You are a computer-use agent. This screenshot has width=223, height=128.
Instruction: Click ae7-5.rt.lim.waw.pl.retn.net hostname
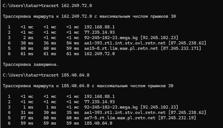point(120,118)
